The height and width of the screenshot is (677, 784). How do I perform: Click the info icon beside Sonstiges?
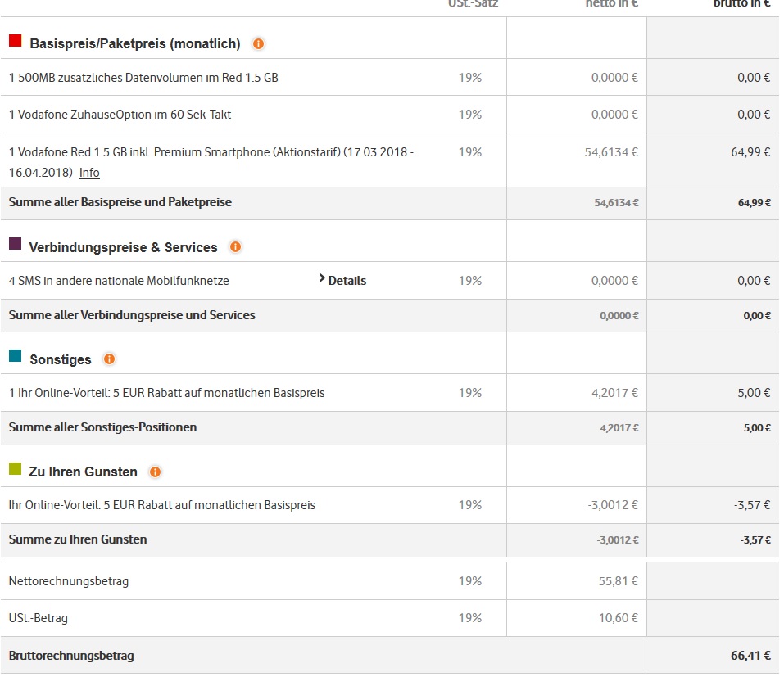click(109, 359)
